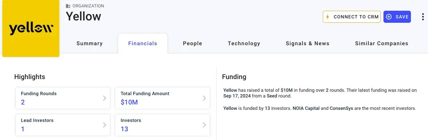Show the Similar Companies tab
Image resolution: width=428 pixels, height=140 pixels.
[381, 44]
